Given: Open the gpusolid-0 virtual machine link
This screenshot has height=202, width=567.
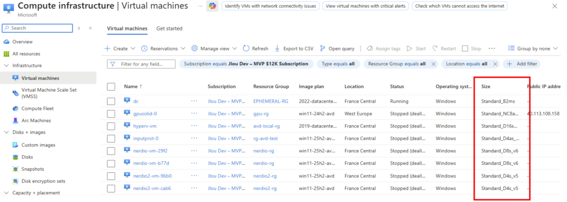Looking at the screenshot, I should point(145,114).
